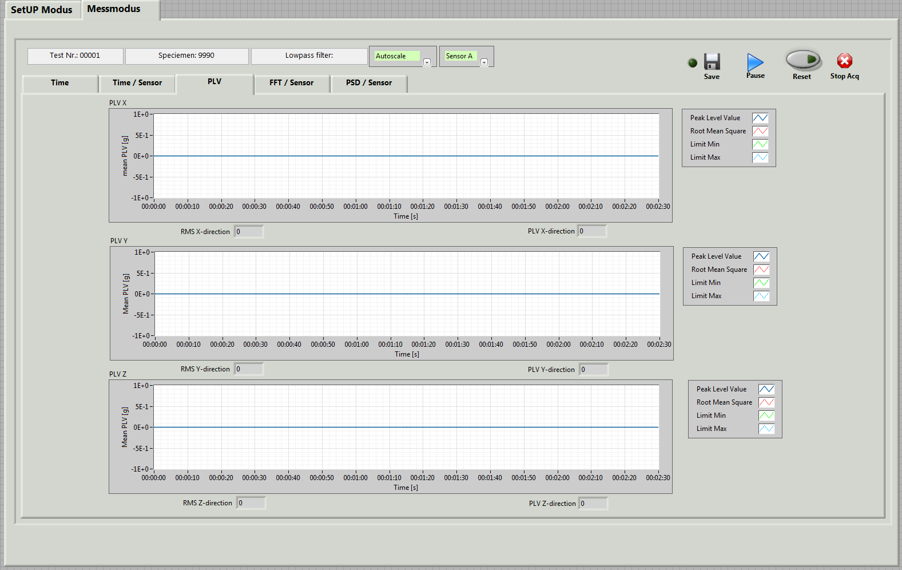This screenshot has width=902, height=570.
Task: Click the red Stop Acq icon
Action: pos(844,61)
